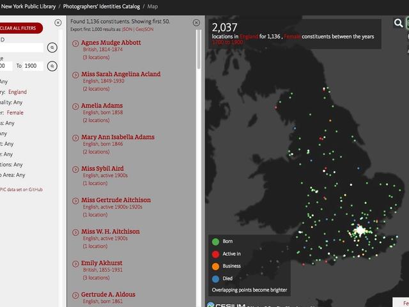409x307 pixels.
Task: Click '(2 locations)' under Miss Sarah Angelina Acland
Action: coord(96,89)
